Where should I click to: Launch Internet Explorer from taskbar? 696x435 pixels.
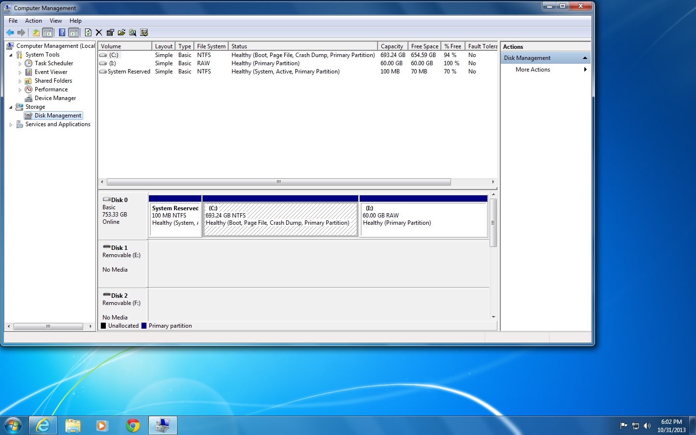click(43, 425)
